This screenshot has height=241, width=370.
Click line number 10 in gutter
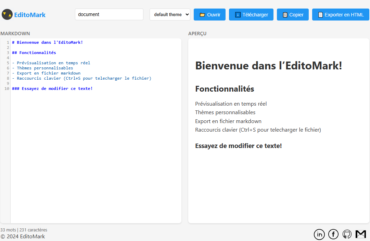[7, 89]
